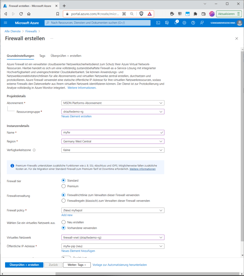Go to browser home page icon

pyautogui.click(x=29, y=14)
